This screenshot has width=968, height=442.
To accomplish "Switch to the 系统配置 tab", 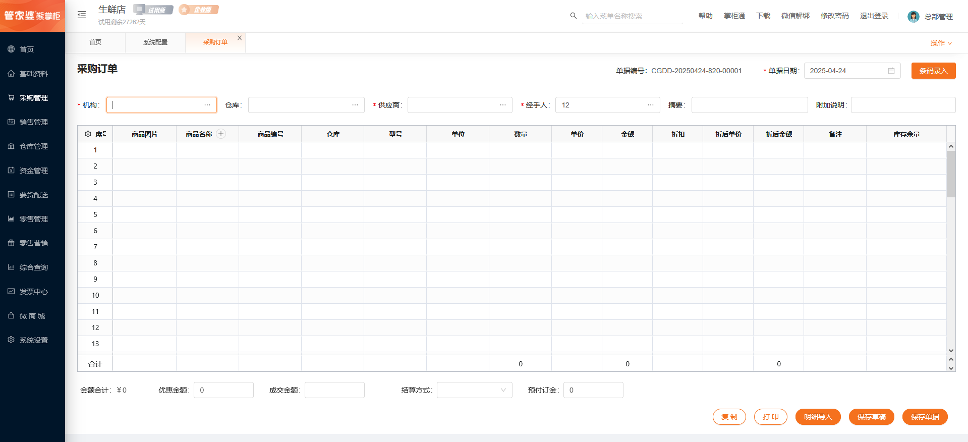I will (x=155, y=42).
